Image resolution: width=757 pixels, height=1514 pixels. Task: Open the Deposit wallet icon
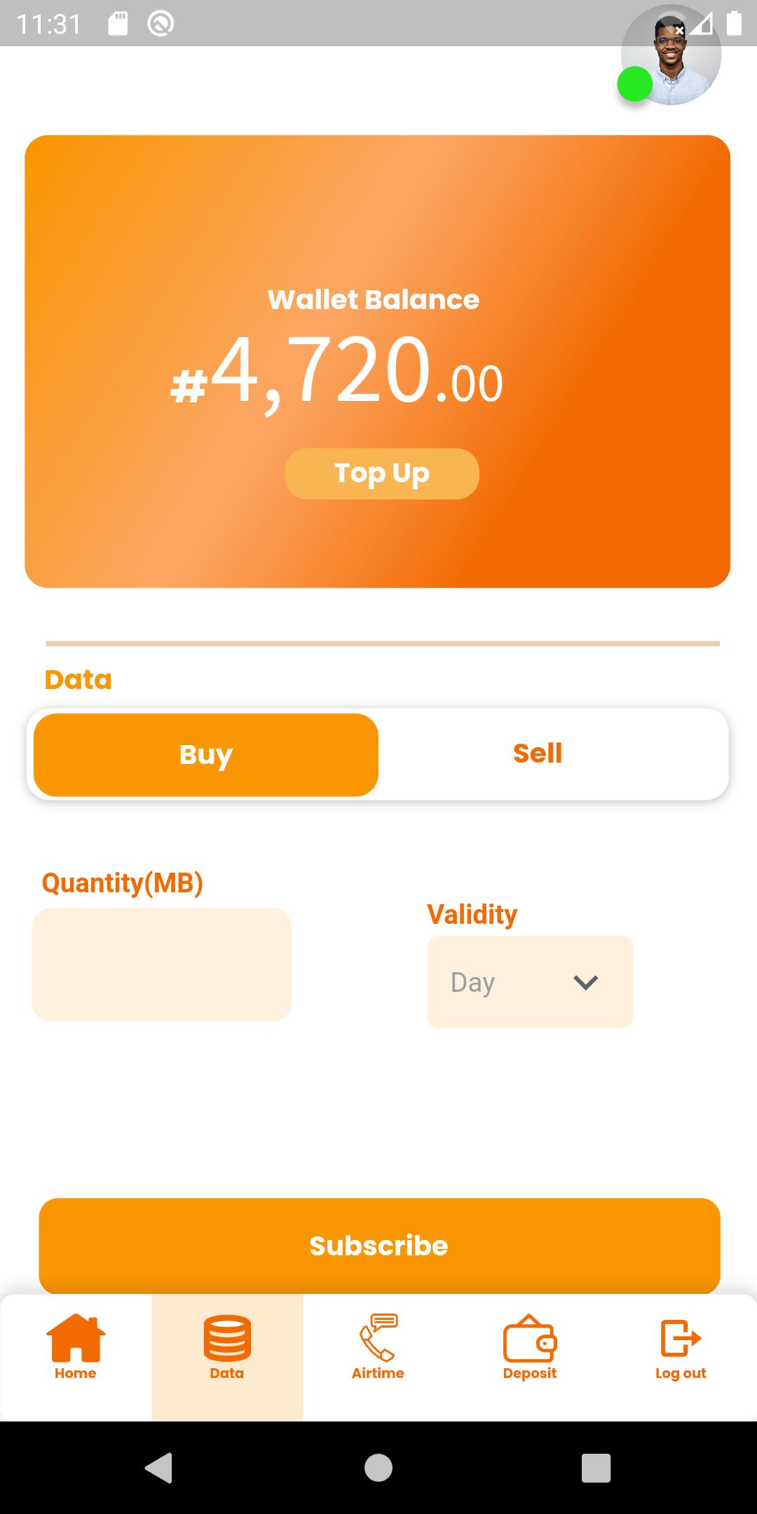530,1337
